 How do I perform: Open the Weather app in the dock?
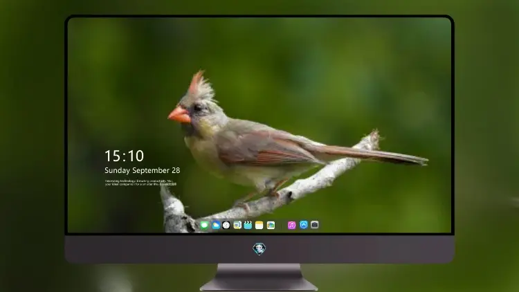(215, 225)
